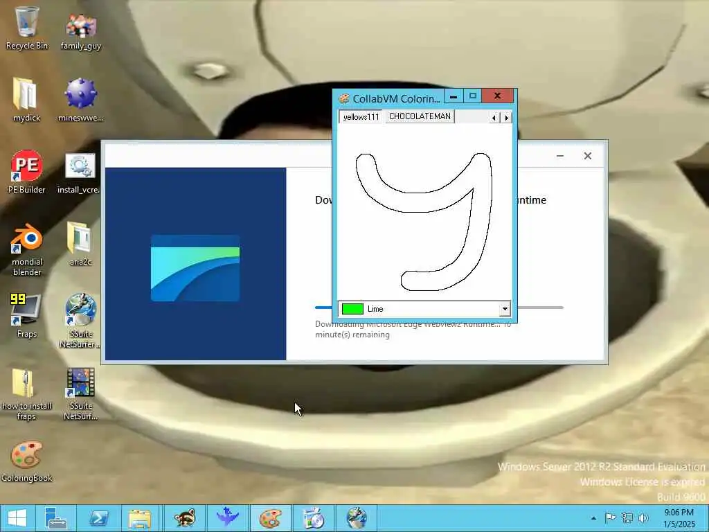Expand the Lime color dropdown
709x532 pixels.
pyautogui.click(x=505, y=309)
